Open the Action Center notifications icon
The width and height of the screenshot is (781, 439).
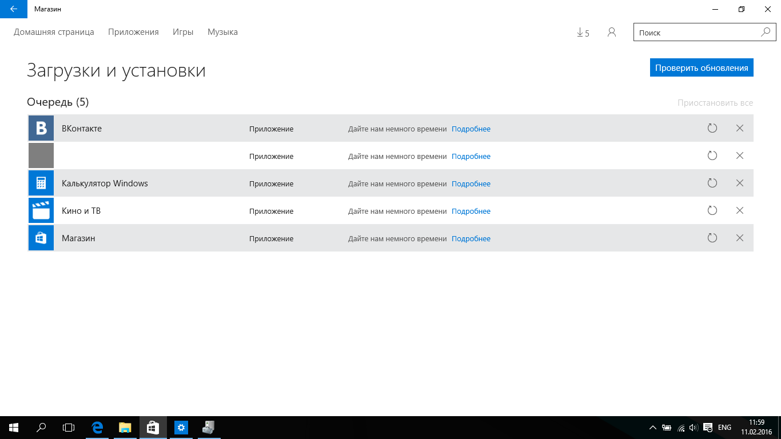(708, 428)
